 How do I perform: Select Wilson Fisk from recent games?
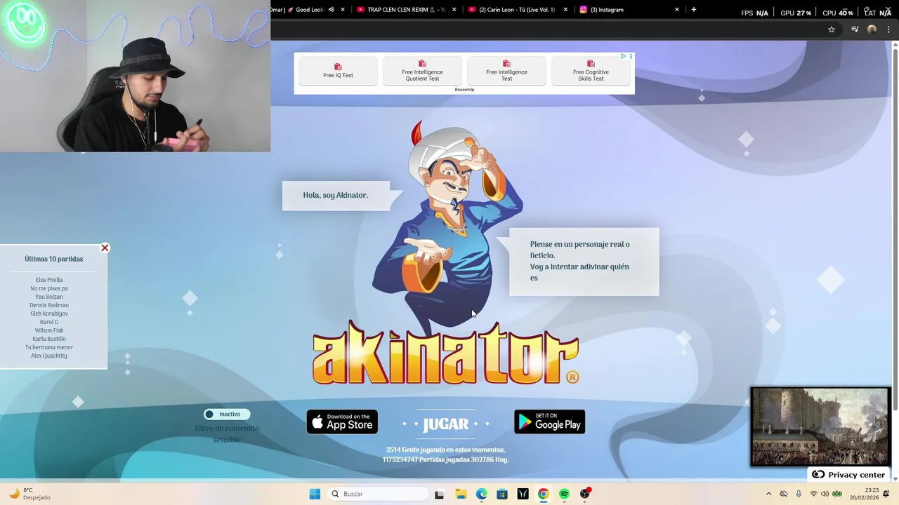coord(49,330)
